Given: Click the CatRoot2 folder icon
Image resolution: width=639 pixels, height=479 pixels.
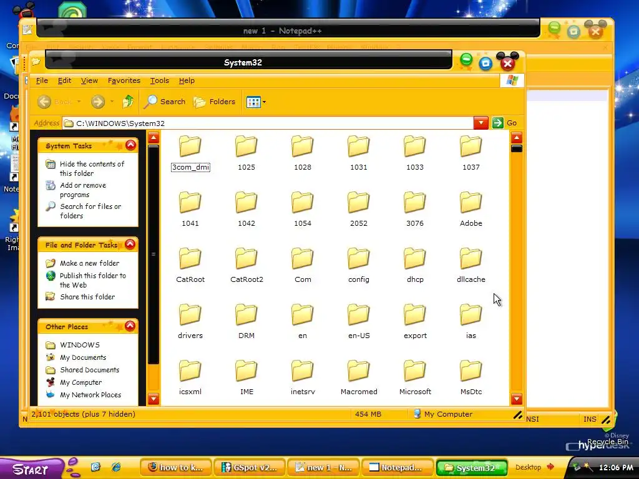Looking at the screenshot, I should (x=246, y=259).
